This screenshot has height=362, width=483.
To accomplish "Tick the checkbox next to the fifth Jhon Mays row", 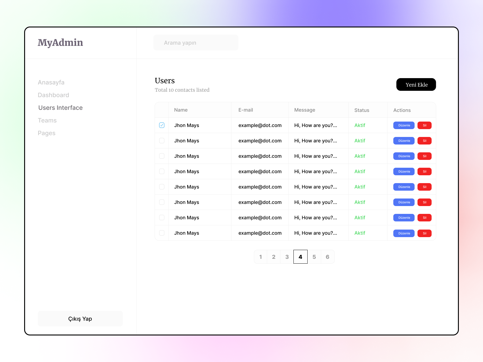I will (162, 187).
